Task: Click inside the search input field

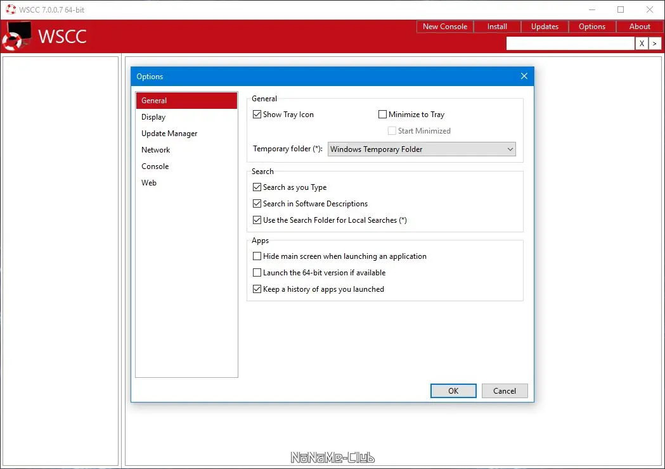Action: click(570, 43)
